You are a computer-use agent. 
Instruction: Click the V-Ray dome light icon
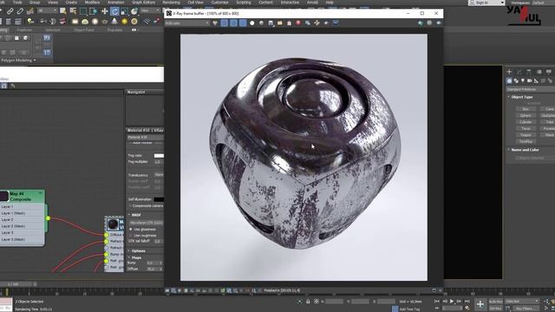point(85,22)
